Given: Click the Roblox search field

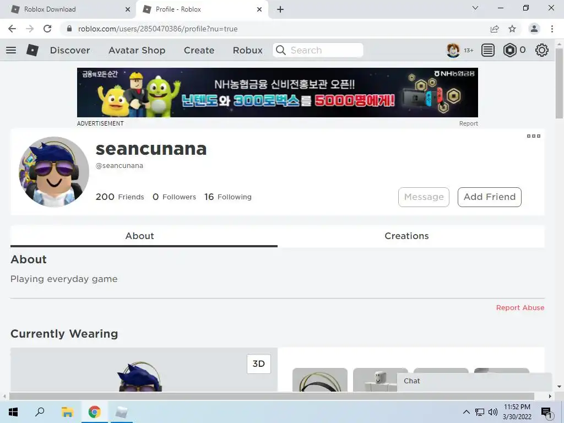Looking at the screenshot, I should point(318,50).
